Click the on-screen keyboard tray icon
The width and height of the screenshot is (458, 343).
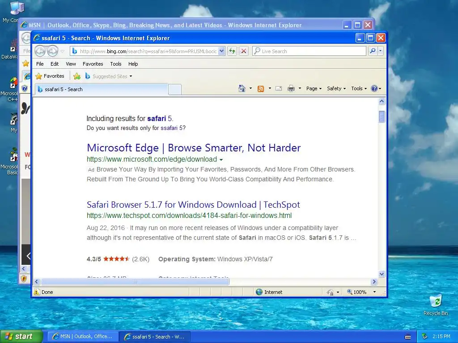408,337
